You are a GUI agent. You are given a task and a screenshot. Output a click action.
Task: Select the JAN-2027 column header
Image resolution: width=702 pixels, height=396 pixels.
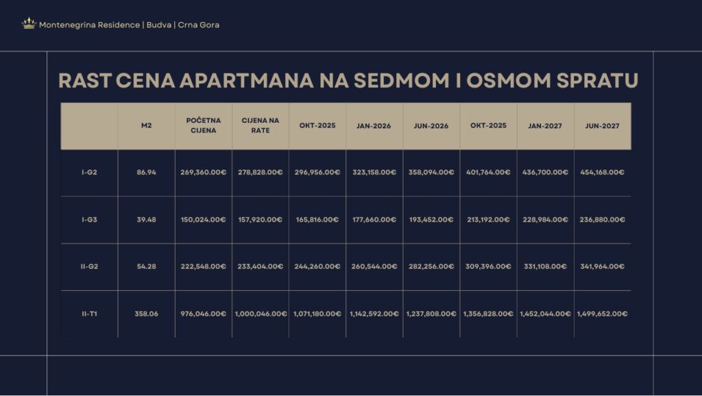pyautogui.click(x=545, y=126)
